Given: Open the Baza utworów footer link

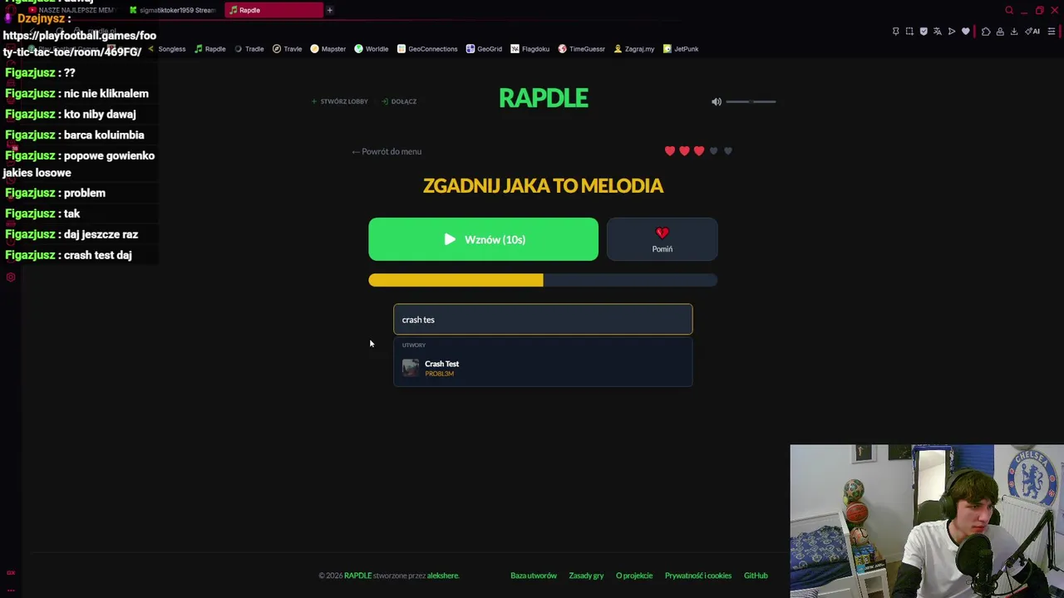Looking at the screenshot, I should 534,576.
